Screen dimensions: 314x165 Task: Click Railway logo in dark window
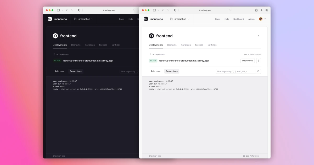50,19
